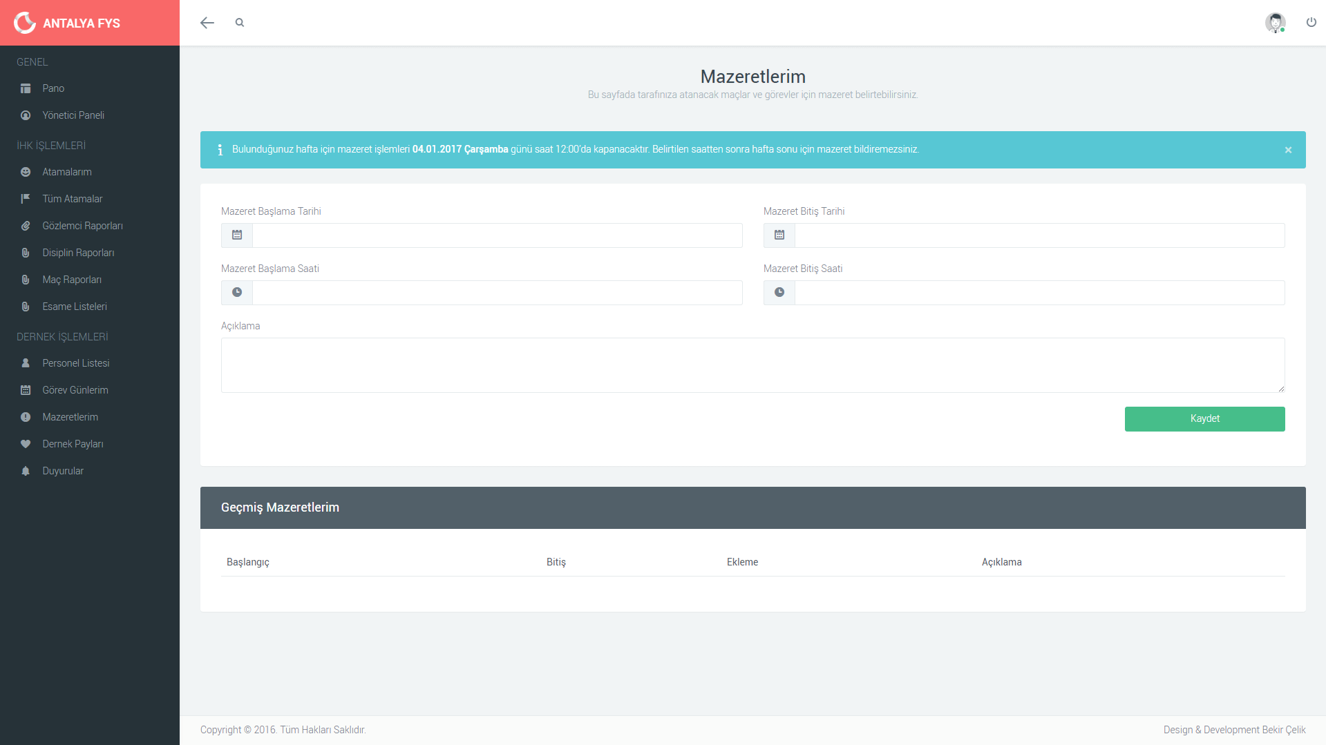Open Dernek Payları from sidebar

[73, 444]
